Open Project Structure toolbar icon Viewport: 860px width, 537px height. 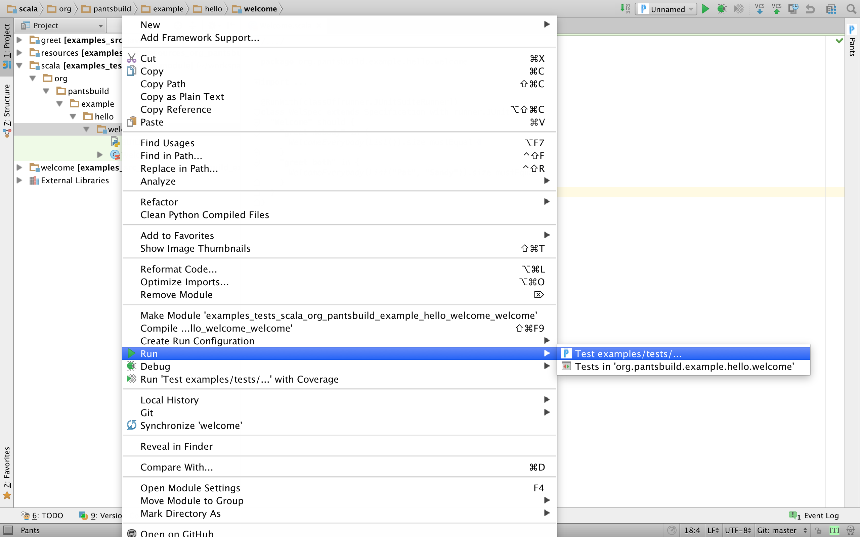click(831, 9)
